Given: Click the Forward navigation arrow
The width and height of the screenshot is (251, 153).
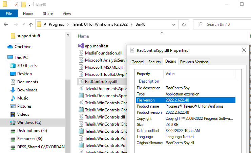Looking at the screenshot, I should click(x=16, y=24).
